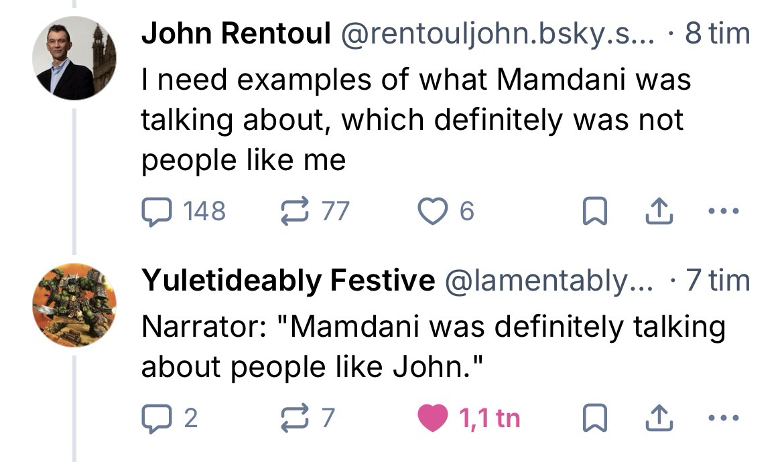Reply to John Rentoul's post

point(156,212)
